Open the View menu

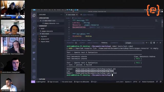coord(49,10)
